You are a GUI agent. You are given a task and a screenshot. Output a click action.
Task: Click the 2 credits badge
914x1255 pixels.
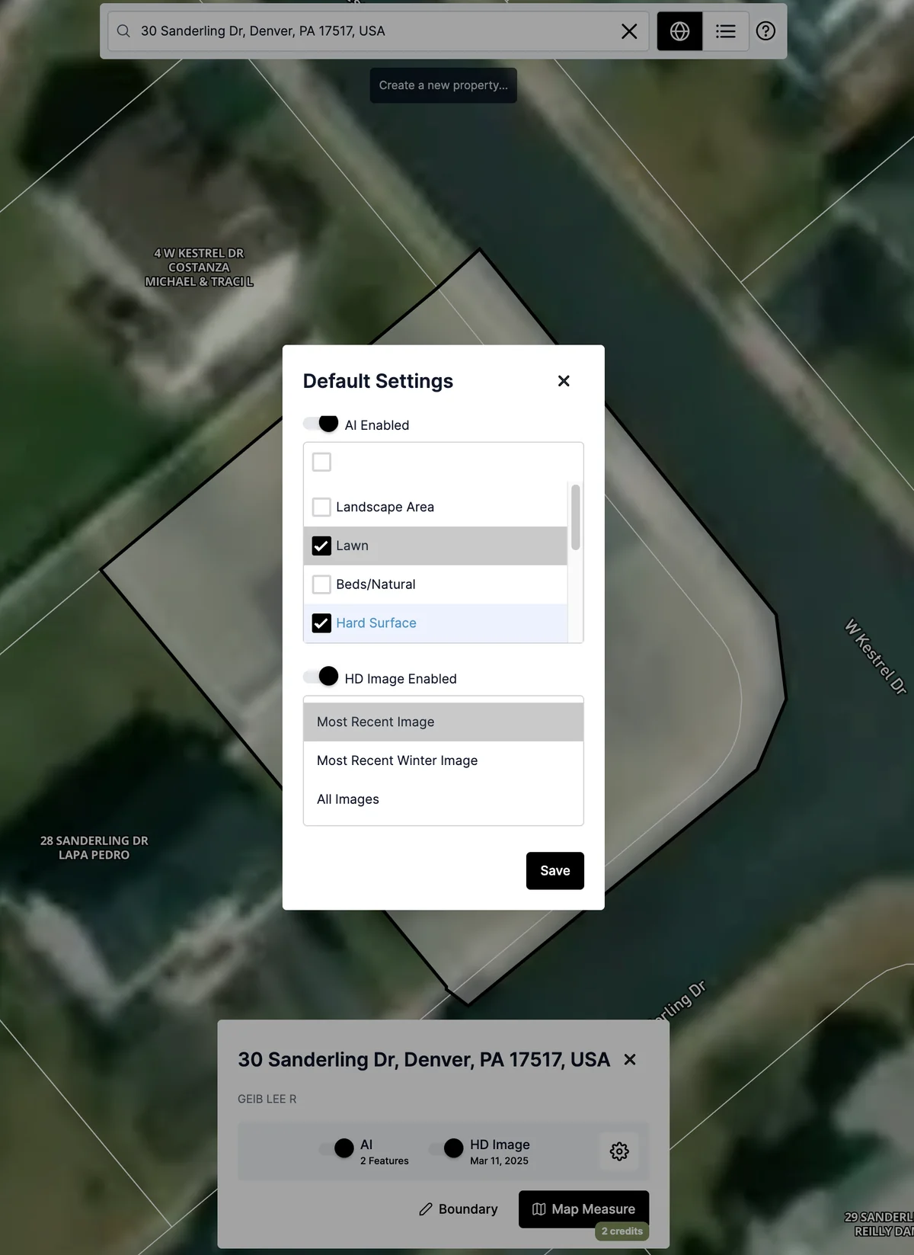622,1231
